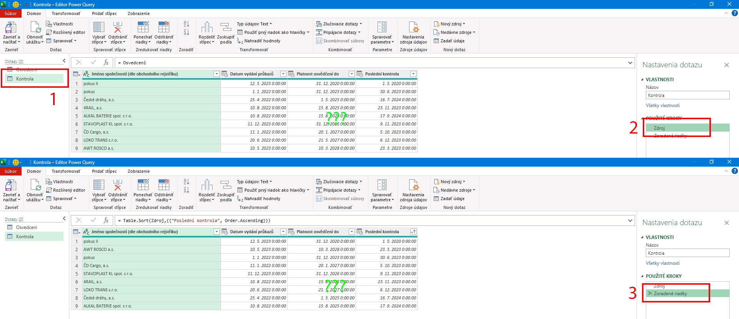Click Zavrieť a načítať icon in upper window

tap(11, 28)
